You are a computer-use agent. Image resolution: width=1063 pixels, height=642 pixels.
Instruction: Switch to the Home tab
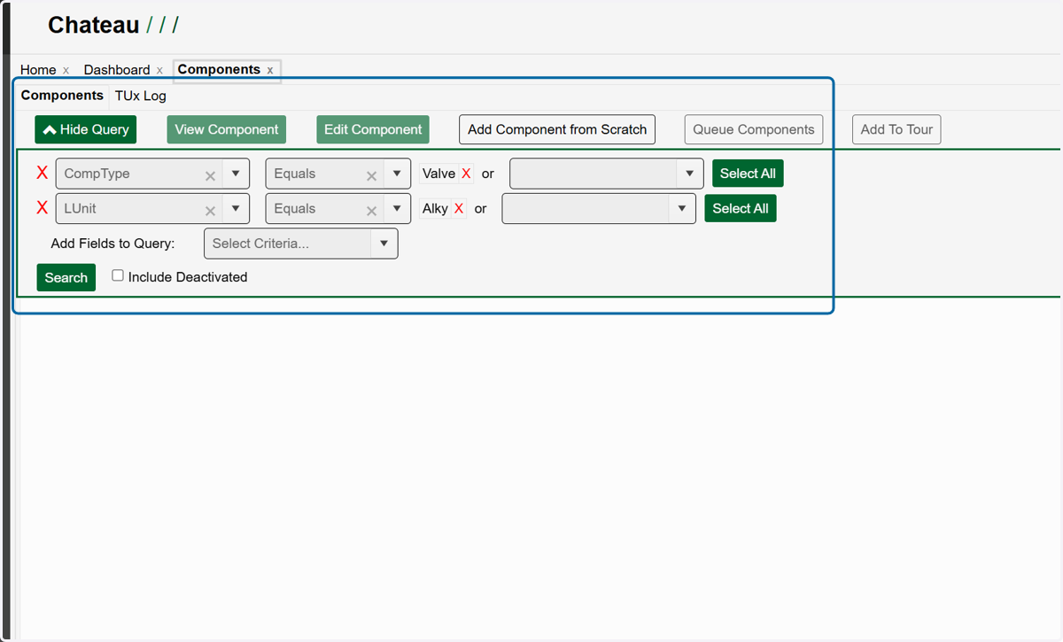pyautogui.click(x=38, y=70)
